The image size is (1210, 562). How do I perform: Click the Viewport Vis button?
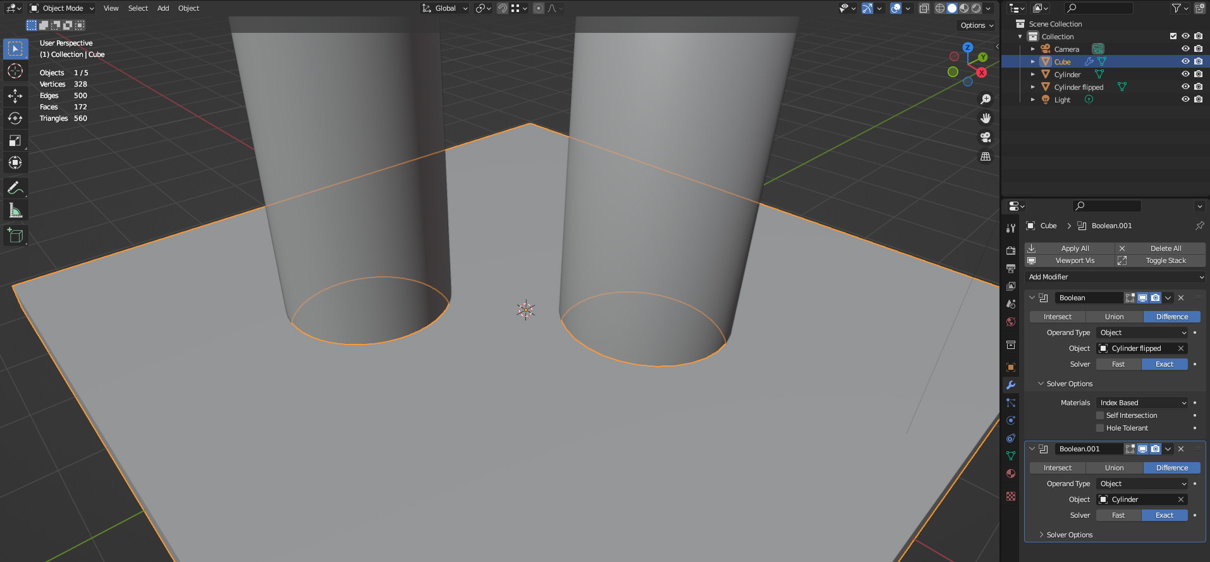[x=1070, y=260]
